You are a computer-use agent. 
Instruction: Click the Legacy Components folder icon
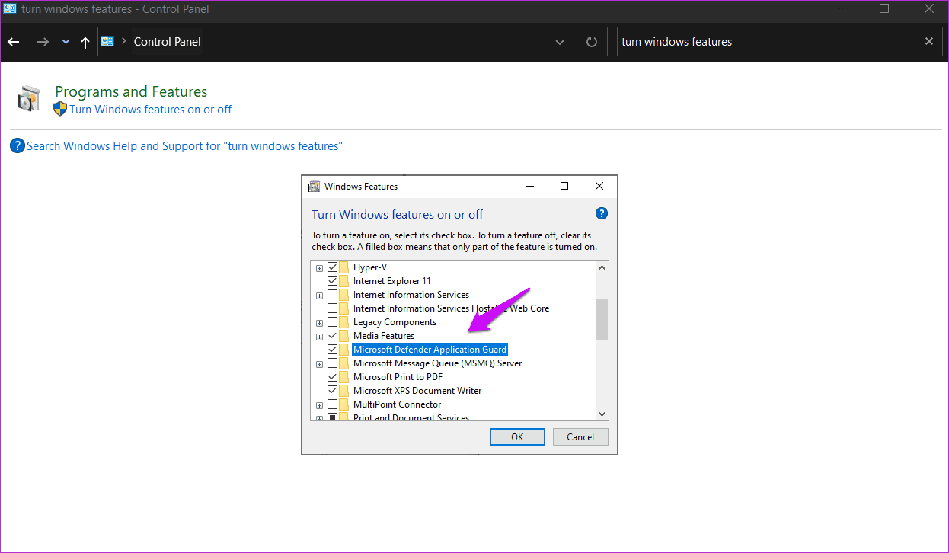tap(344, 322)
